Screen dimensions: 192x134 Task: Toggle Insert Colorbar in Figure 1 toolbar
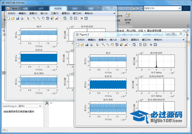coord(71,18)
